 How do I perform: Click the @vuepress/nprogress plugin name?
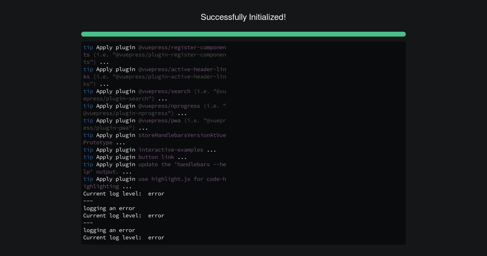(x=170, y=106)
